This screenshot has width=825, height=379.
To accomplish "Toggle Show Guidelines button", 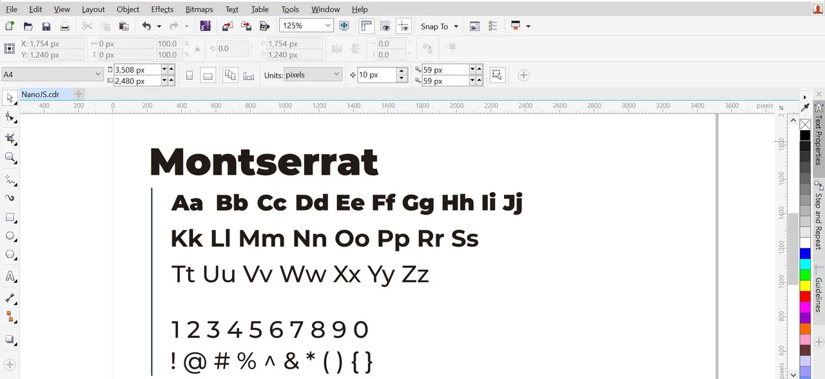I will pos(403,26).
